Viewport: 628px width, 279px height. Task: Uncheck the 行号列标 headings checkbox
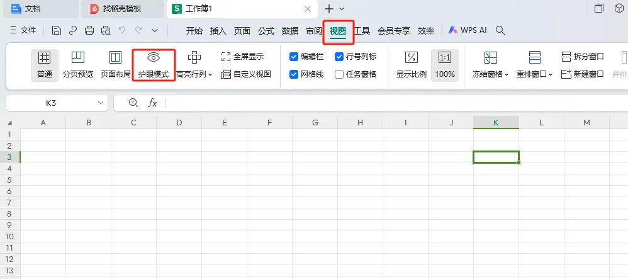pos(339,57)
